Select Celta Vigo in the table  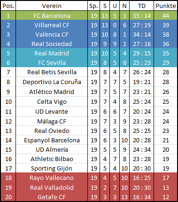52,101
